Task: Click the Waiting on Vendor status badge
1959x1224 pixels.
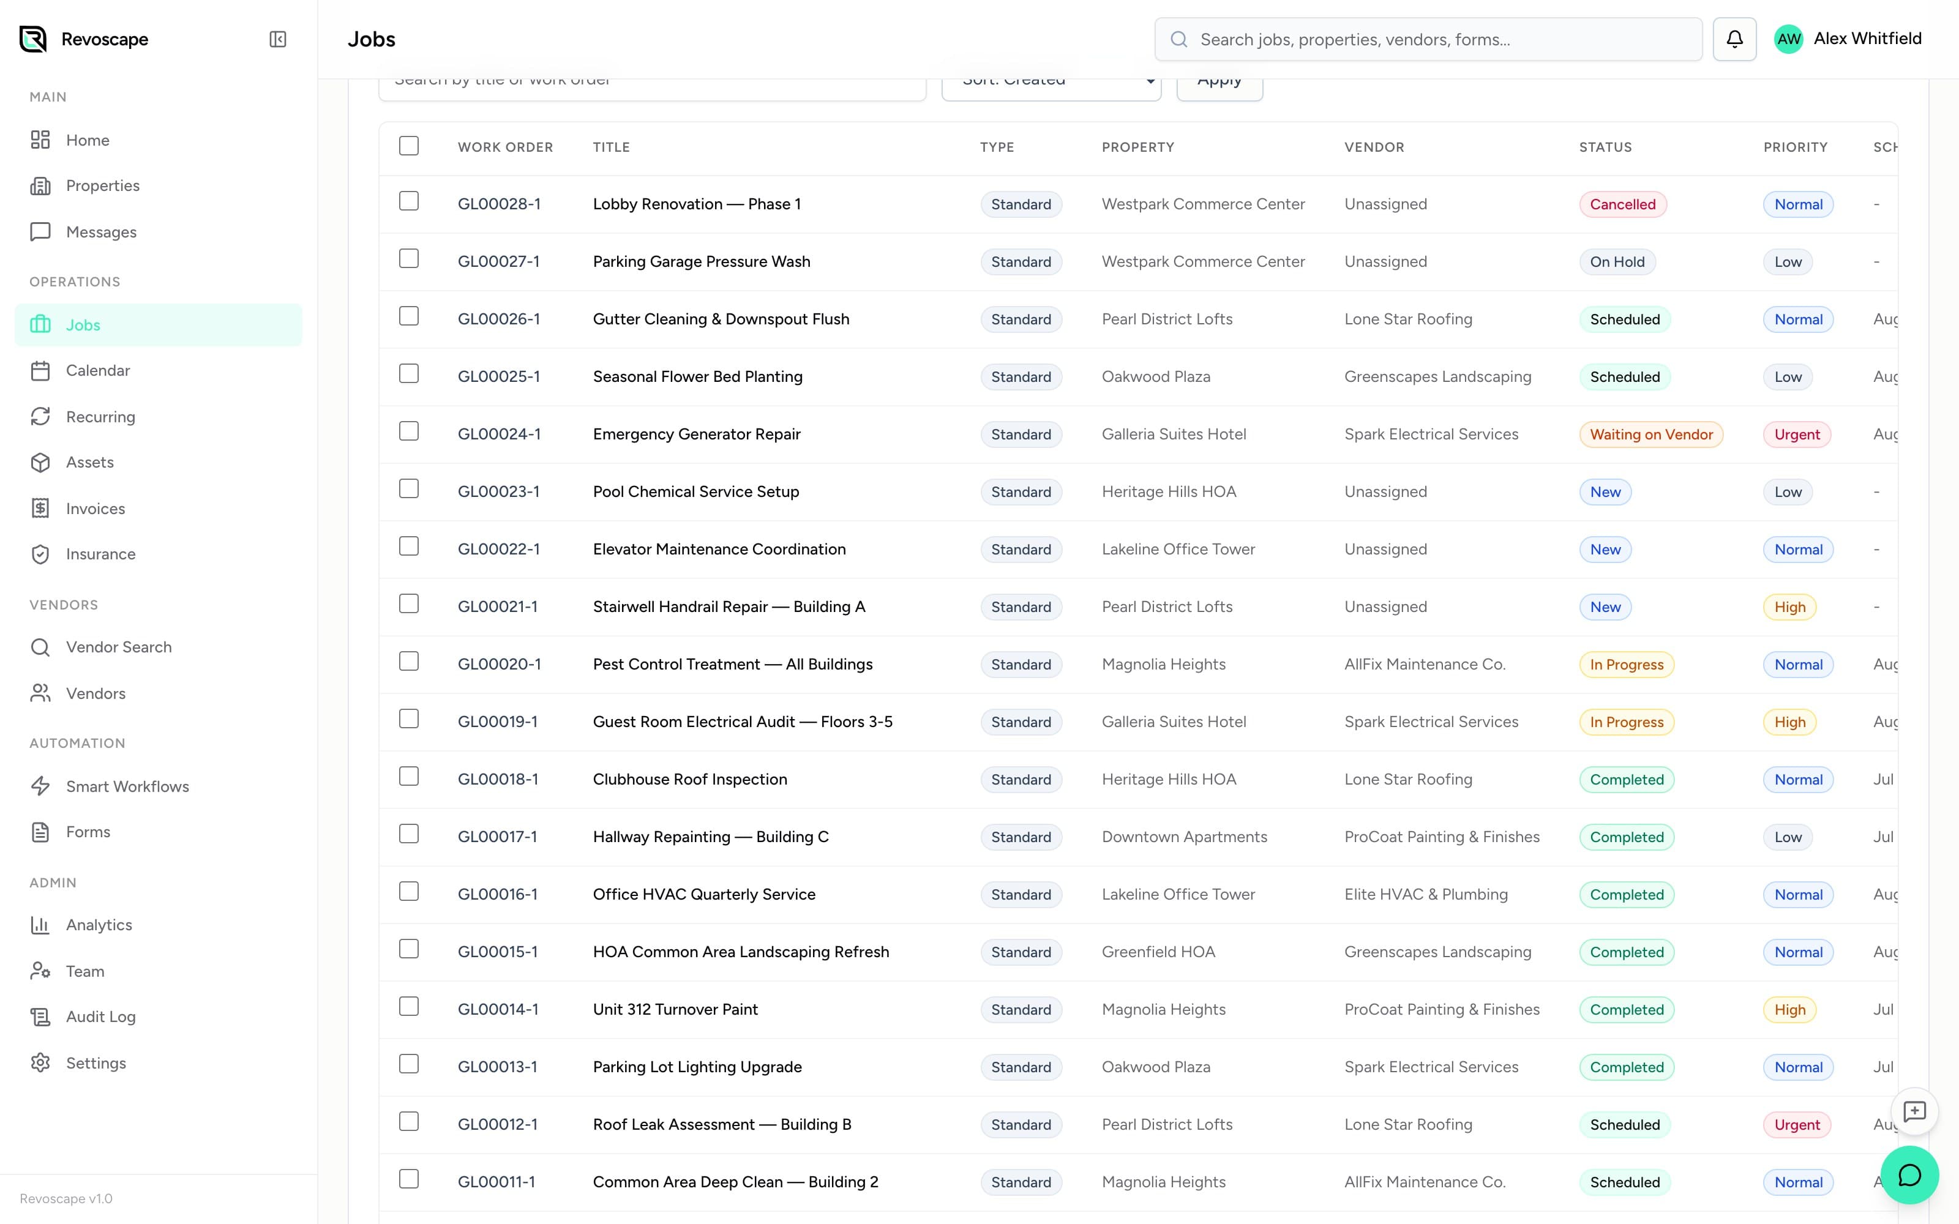Action: [x=1652, y=434]
